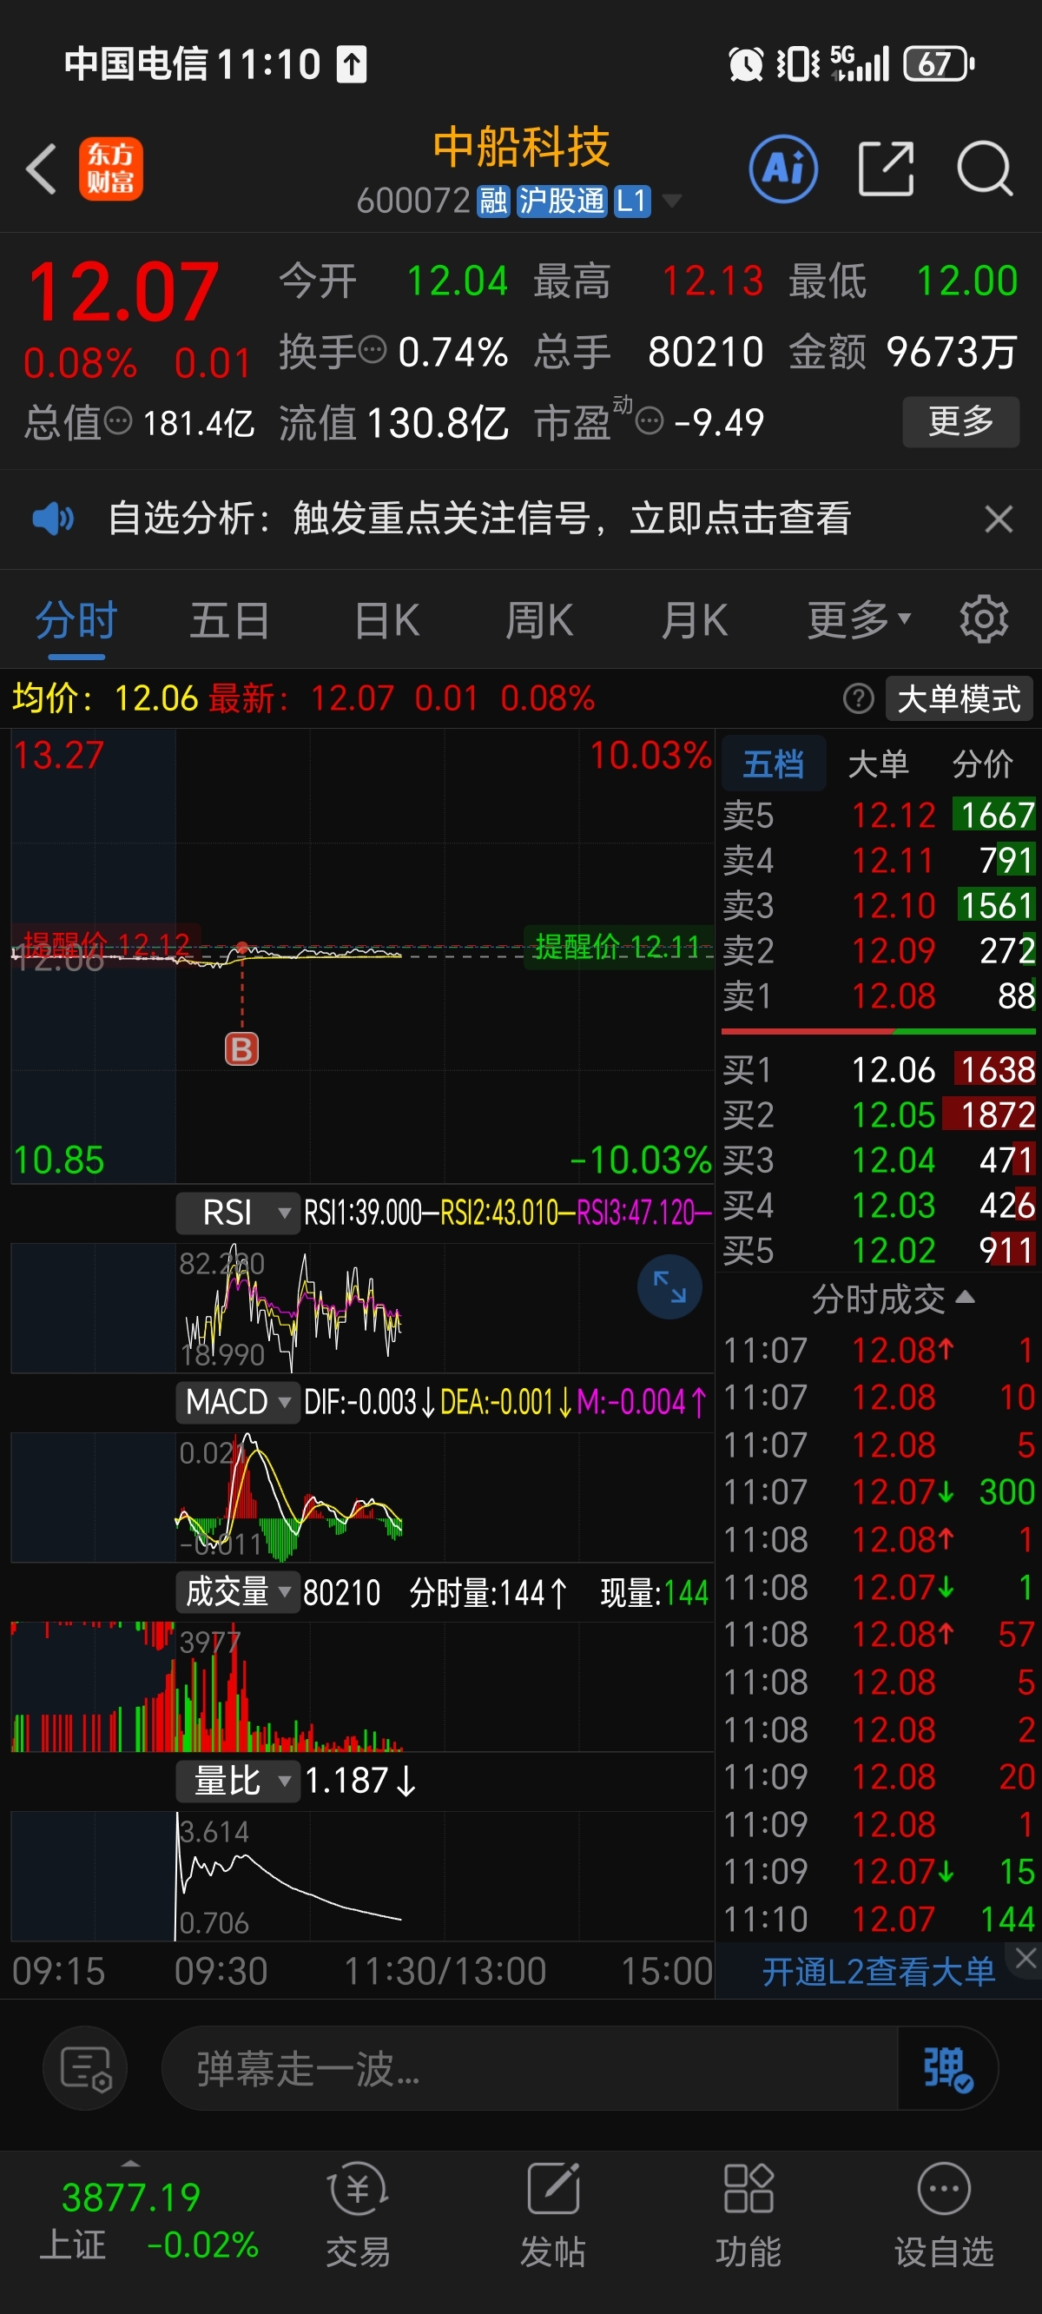This screenshot has height=2314, width=1042.
Task: Switch to 五日 chart tab
Action: click(x=230, y=619)
